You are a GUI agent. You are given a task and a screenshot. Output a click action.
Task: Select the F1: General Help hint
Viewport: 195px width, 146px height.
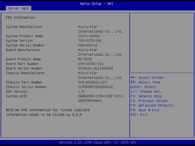(146, 96)
